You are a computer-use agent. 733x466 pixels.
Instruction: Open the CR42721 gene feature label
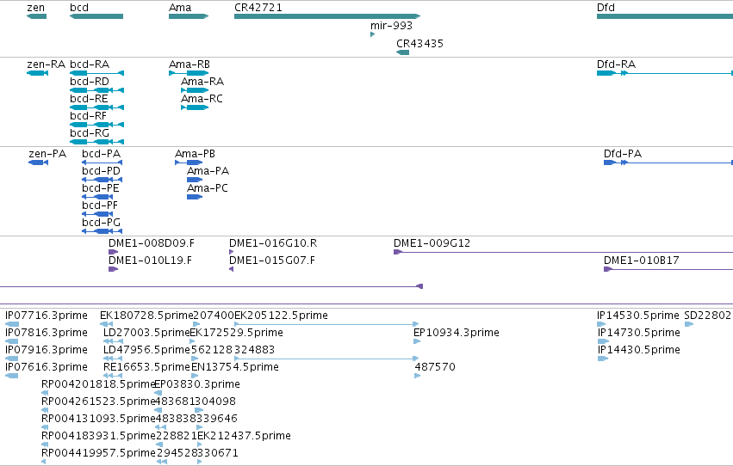tap(258, 8)
